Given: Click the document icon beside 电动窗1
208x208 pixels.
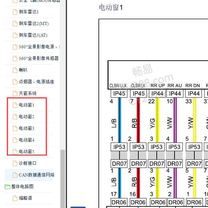Looking at the screenshot, I should [15, 105].
